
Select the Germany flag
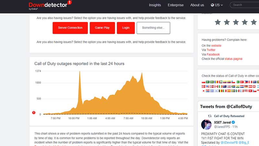[x=246, y=86]
